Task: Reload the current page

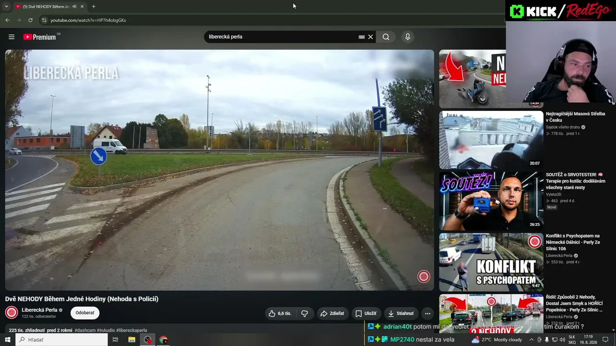Action: tap(30, 20)
